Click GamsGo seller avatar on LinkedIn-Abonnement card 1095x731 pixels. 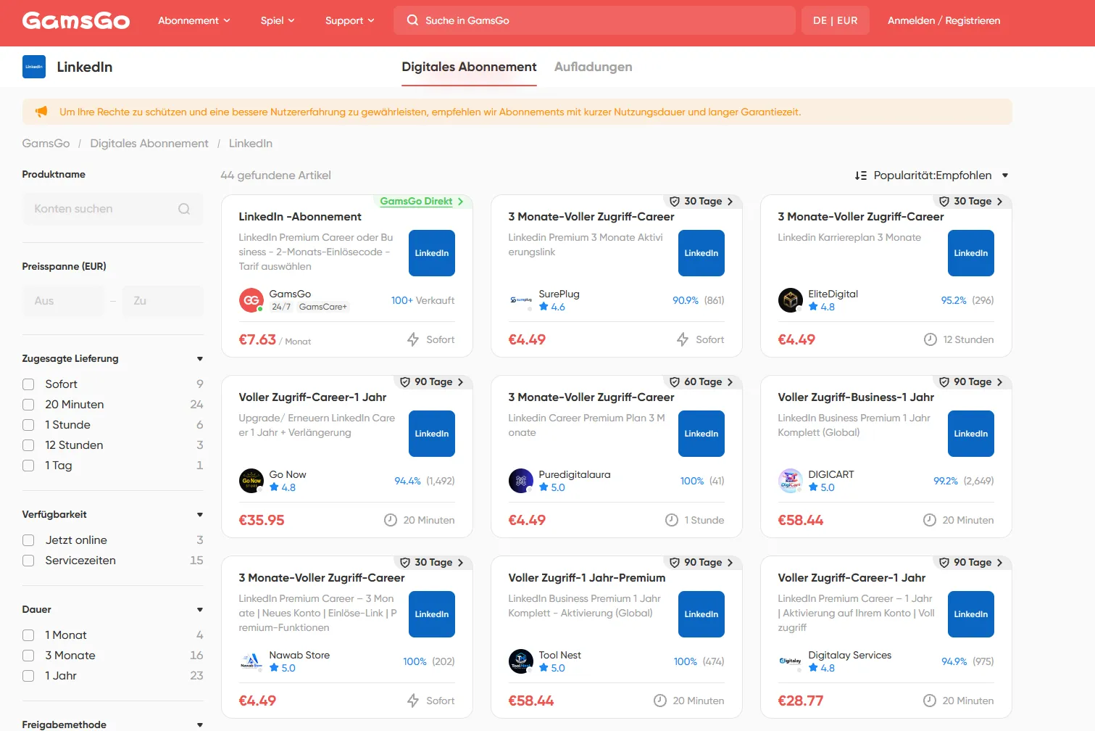click(x=251, y=300)
